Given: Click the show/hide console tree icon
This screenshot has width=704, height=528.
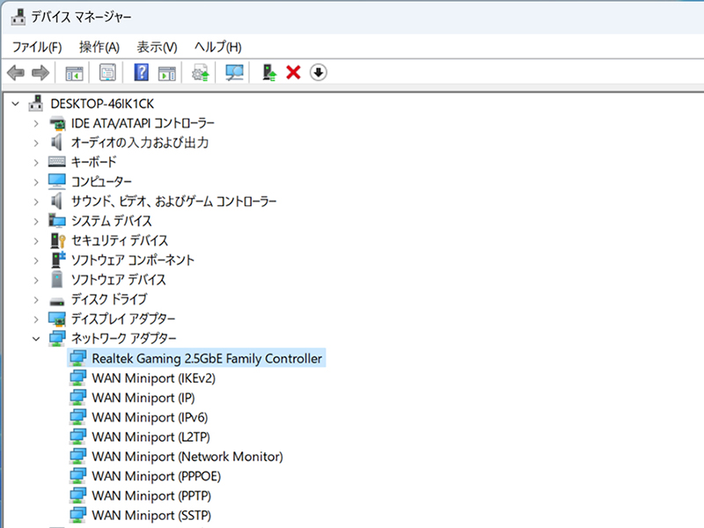Looking at the screenshot, I should tap(74, 72).
